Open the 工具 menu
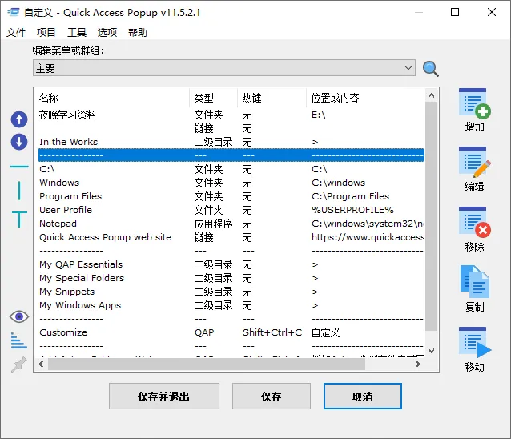Image resolution: width=511 pixels, height=439 pixels. 77,33
